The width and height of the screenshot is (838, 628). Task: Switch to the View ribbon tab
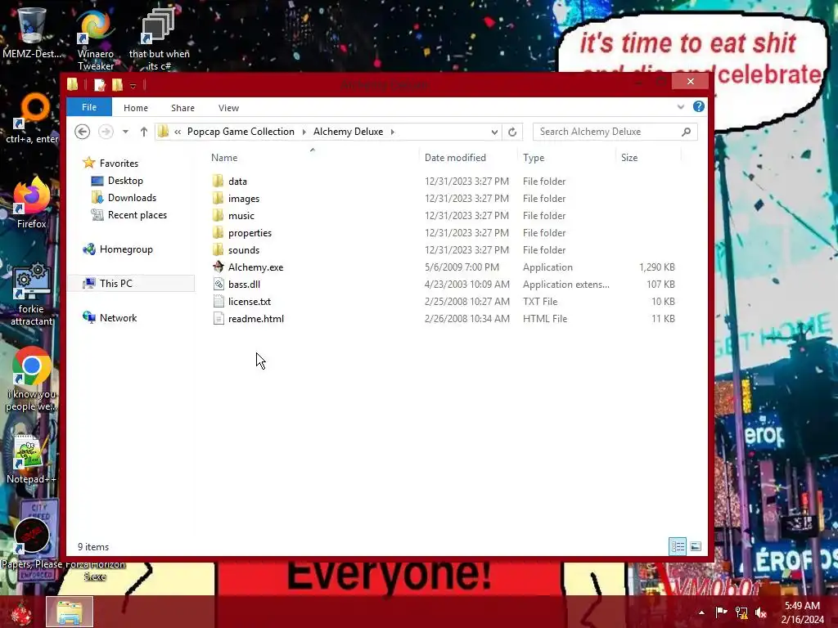click(228, 108)
